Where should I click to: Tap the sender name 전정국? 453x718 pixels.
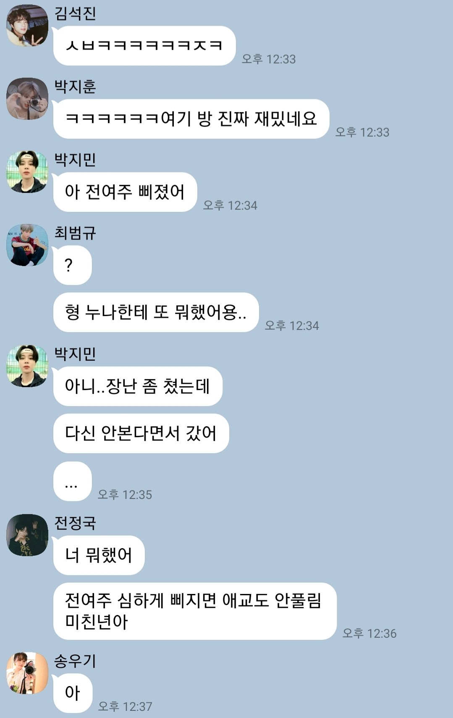(x=75, y=523)
